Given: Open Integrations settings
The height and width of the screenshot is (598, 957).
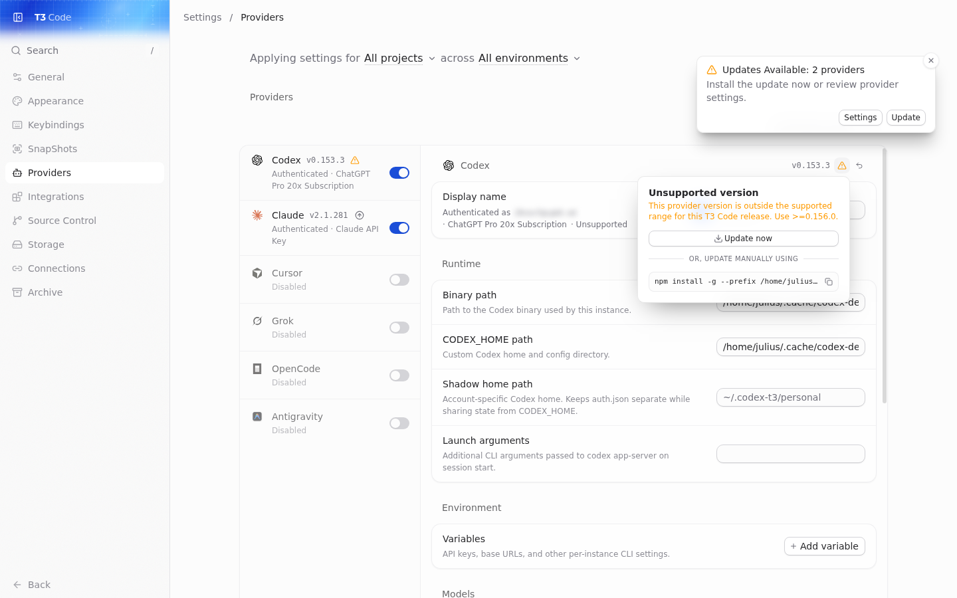Looking at the screenshot, I should tap(84, 197).
